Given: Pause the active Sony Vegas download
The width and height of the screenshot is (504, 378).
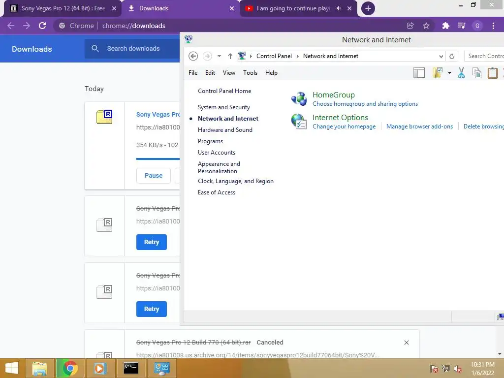Looking at the screenshot, I should click(154, 176).
